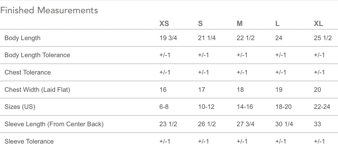Select chest width value 18
Screen dimensions: 338x156
[x=240, y=90]
